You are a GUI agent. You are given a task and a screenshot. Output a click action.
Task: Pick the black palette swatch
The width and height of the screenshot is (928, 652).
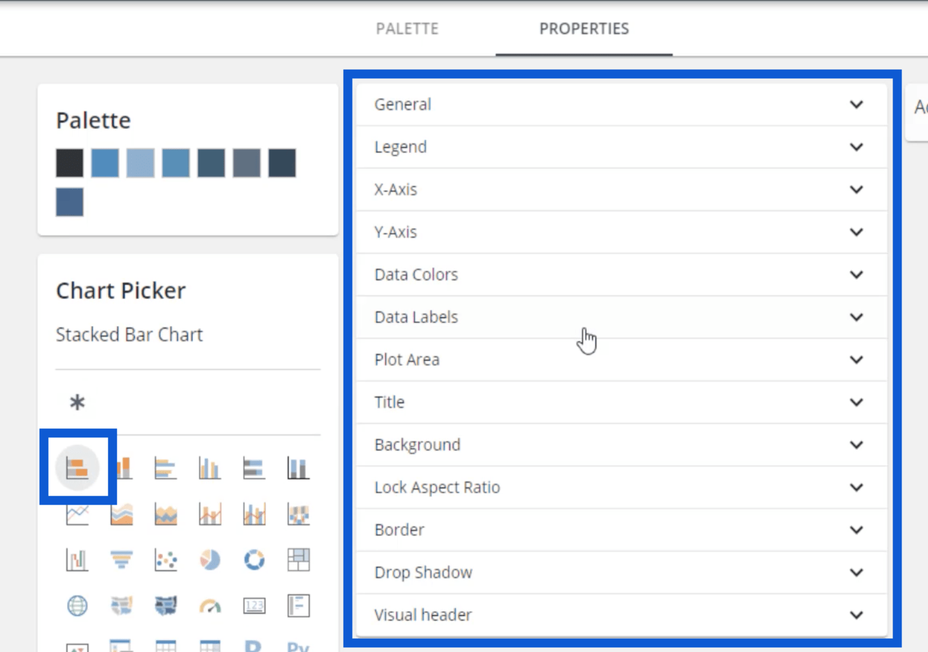point(70,163)
